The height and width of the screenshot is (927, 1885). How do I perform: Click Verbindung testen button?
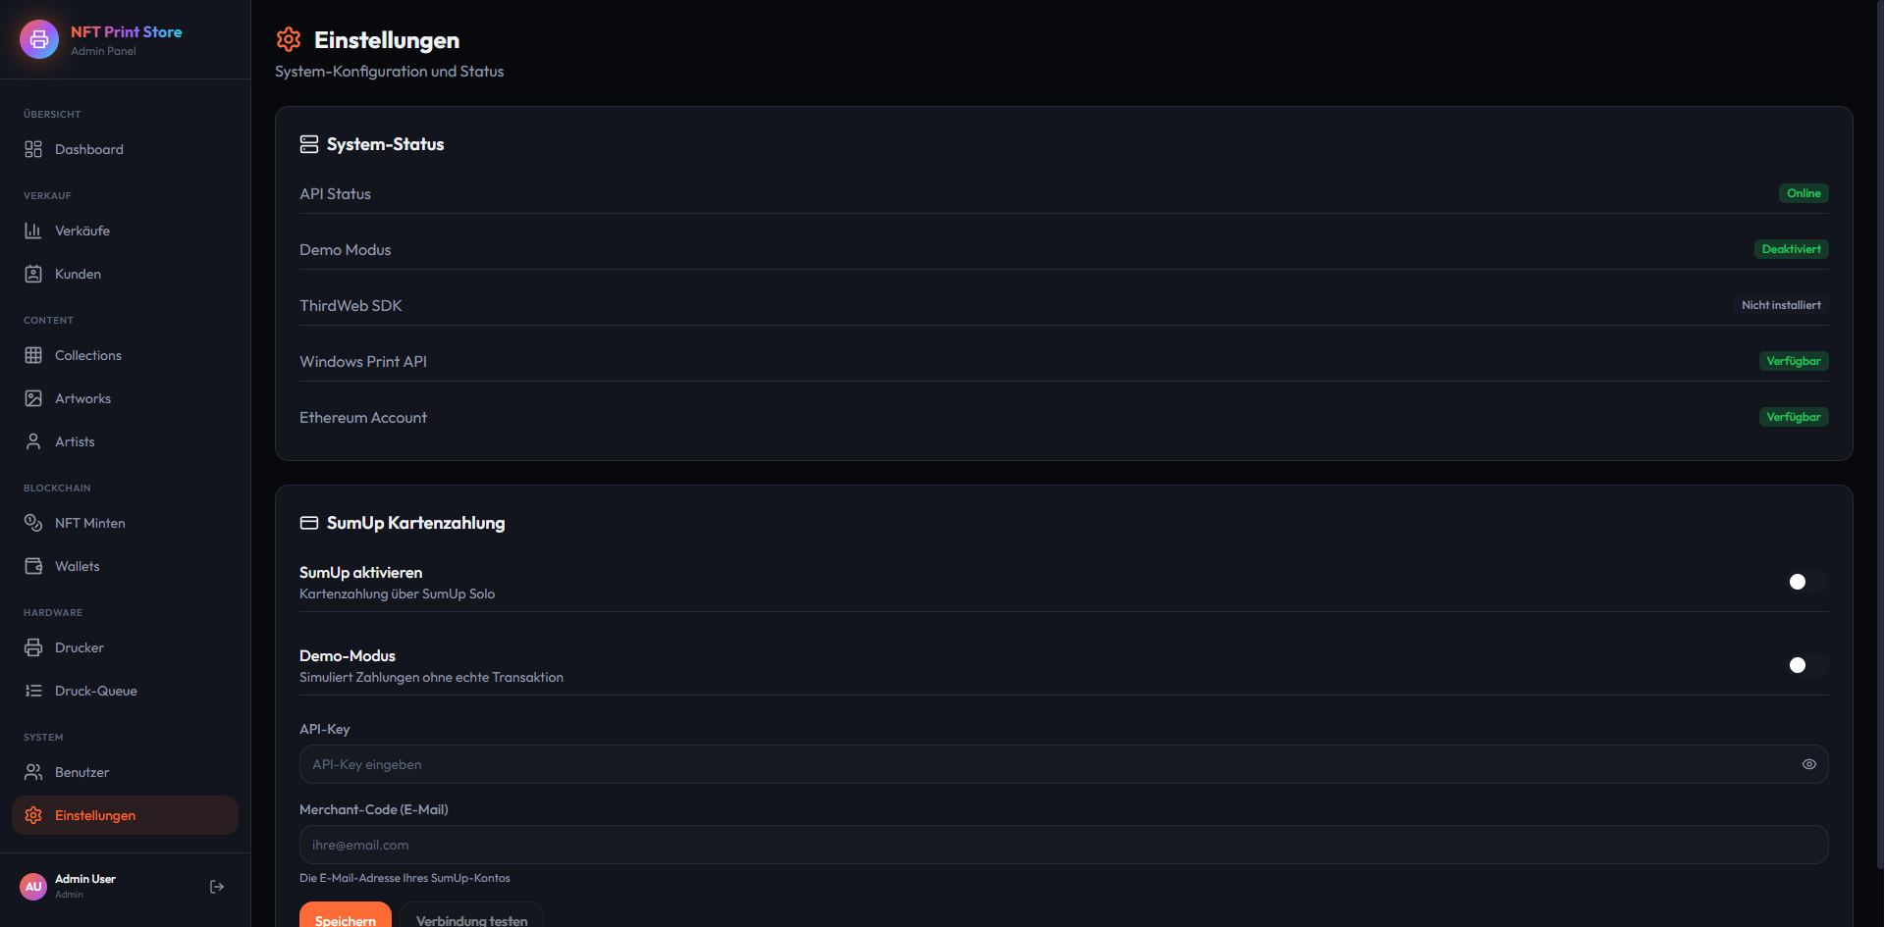pos(471,918)
